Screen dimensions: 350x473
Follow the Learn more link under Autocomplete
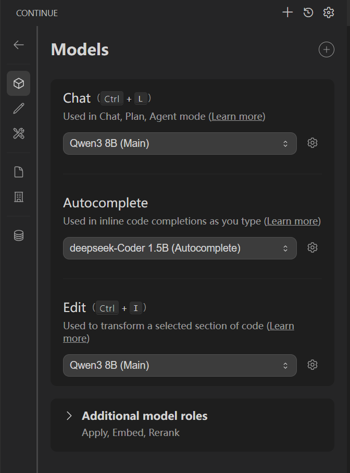[292, 221]
